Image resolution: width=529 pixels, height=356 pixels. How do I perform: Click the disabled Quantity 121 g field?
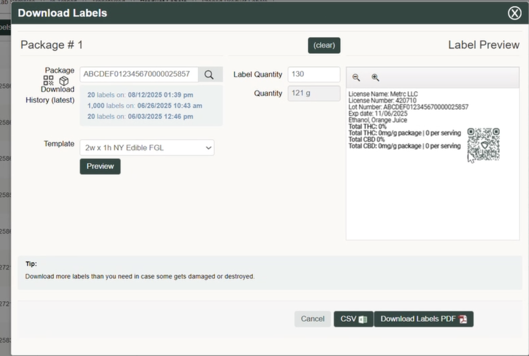click(x=314, y=93)
